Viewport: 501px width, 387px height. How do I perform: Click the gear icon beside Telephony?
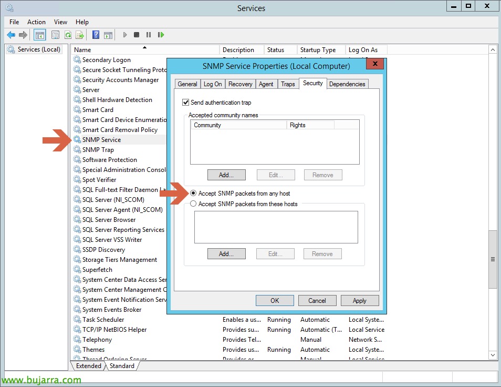(77, 339)
